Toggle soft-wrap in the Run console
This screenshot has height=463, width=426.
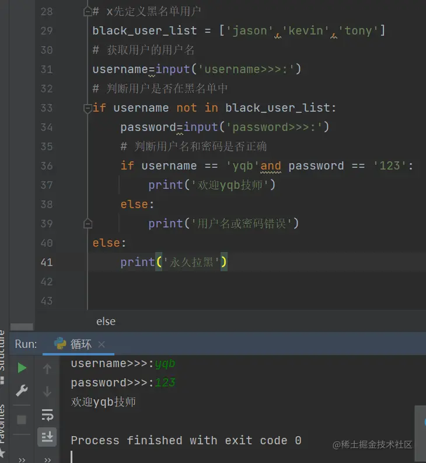pos(47,415)
